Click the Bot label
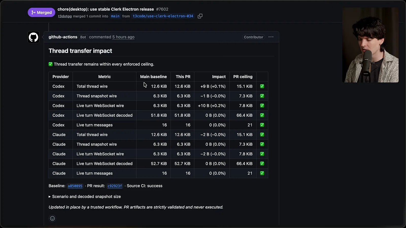The height and width of the screenshot is (228, 406). (83, 37)
